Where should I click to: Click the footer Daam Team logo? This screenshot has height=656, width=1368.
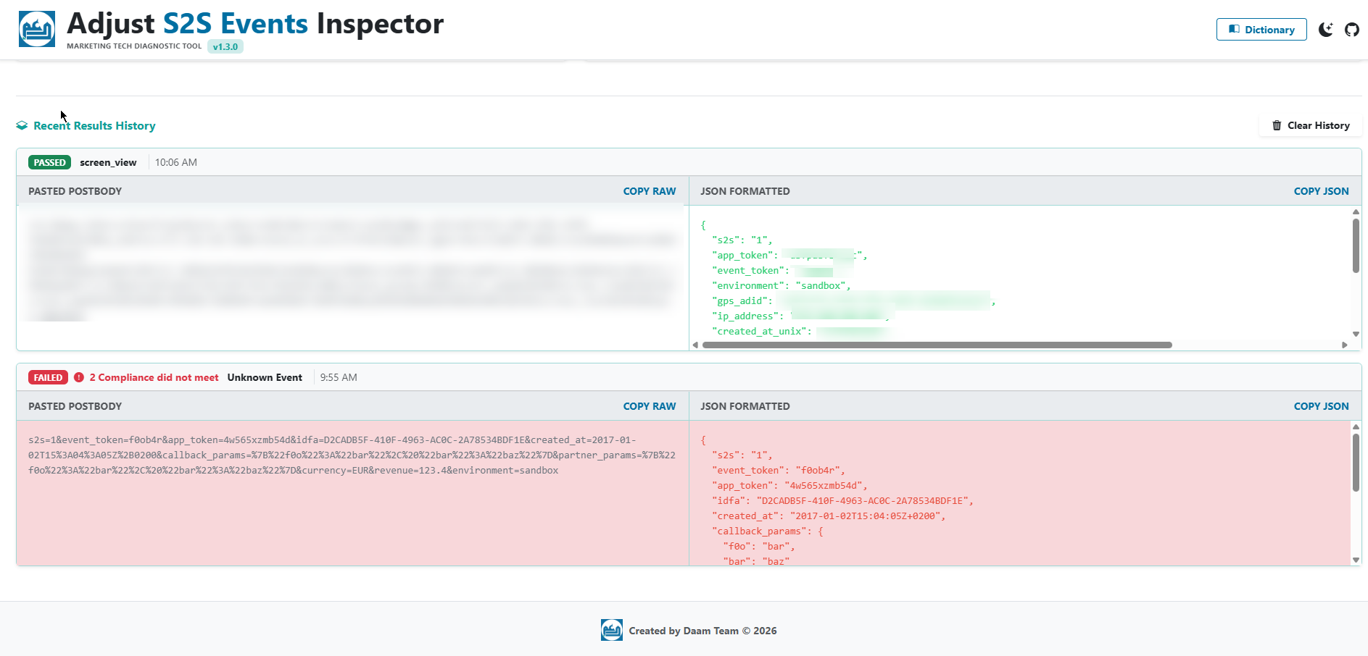(x=612, y=630)
